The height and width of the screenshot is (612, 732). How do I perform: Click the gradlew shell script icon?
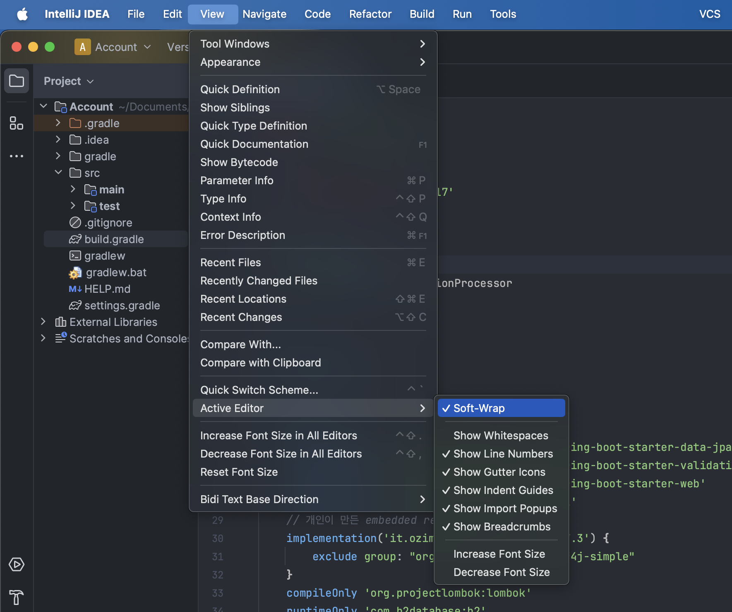[75, 255]
